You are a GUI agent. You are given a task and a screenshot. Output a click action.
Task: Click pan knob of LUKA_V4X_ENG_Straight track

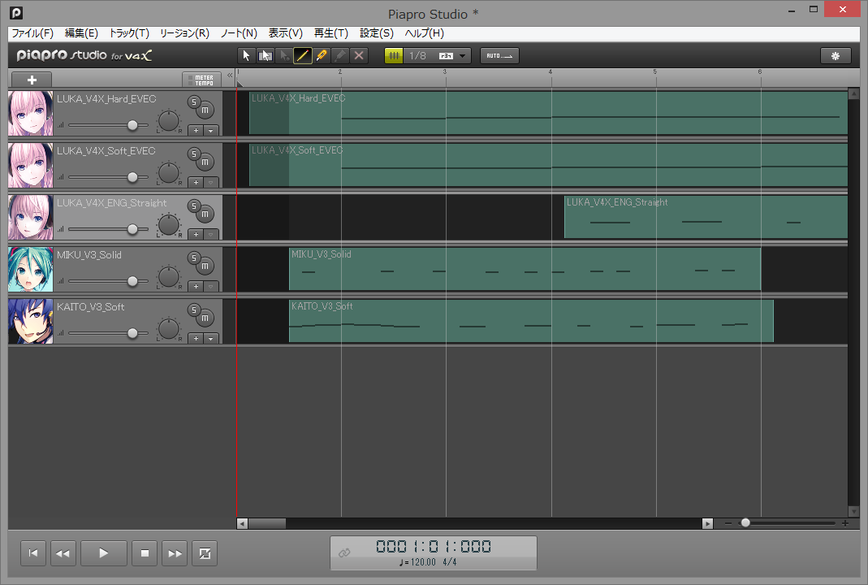168,226
